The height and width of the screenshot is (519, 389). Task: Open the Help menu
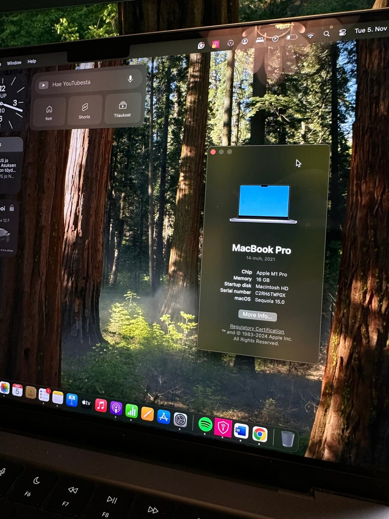pyautogui.click(x=32, y=61)
